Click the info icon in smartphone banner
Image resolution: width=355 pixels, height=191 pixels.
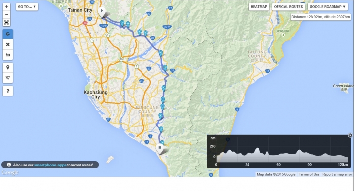9,165
